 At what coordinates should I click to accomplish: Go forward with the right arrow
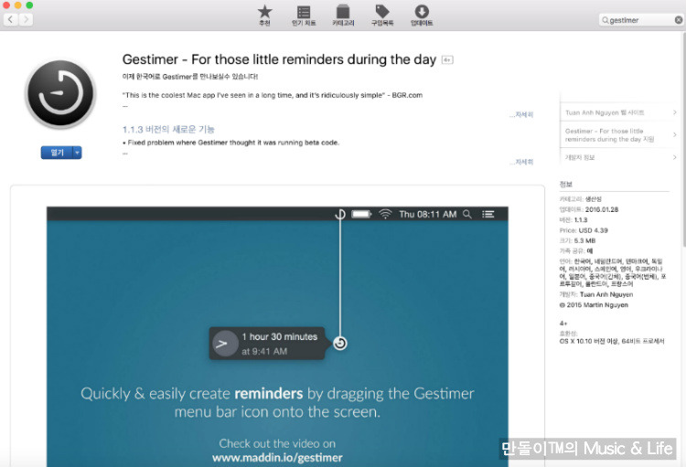coord(26,19)
